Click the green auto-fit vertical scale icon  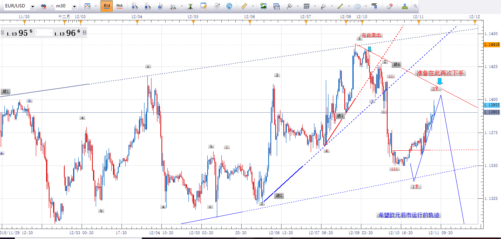tap(190, 6)
